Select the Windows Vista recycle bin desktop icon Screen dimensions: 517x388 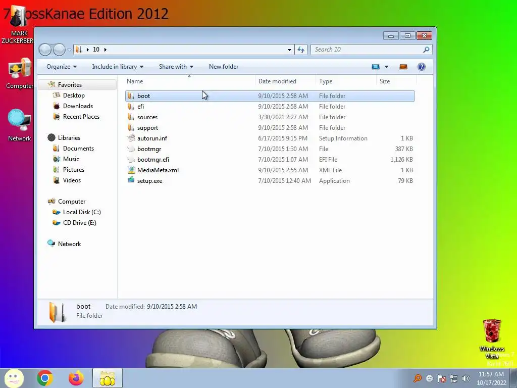492,339
